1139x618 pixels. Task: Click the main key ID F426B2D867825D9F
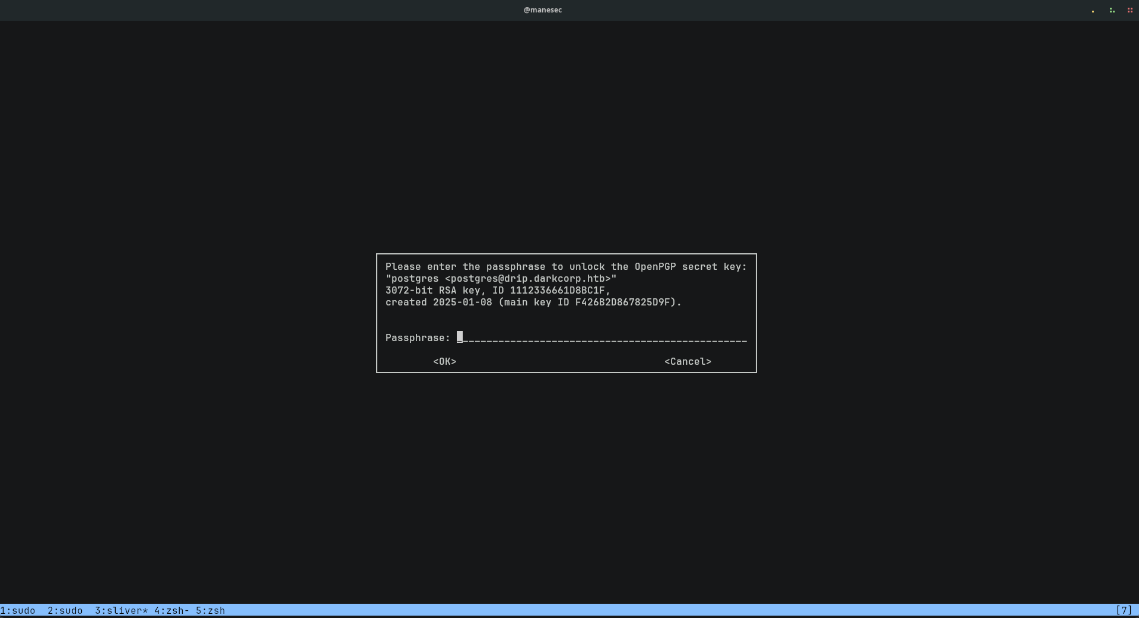(623, 302)
